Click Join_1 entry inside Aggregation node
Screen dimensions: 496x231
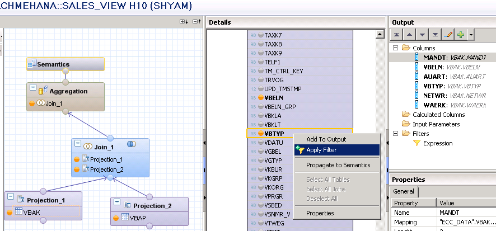pyautogui.click(x=50, y=103)
